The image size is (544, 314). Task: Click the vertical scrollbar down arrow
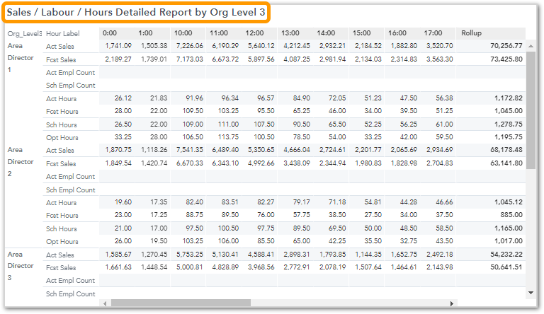click(x=531, y=292)
